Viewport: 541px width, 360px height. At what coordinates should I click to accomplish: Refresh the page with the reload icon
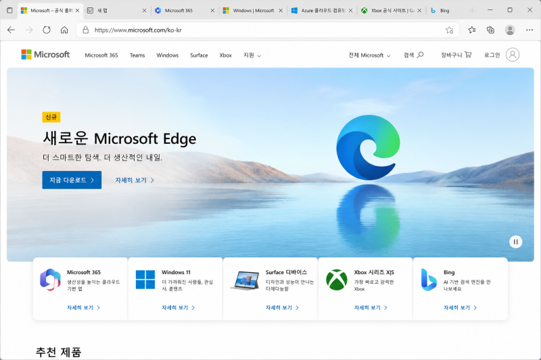[x=47, y=30]
